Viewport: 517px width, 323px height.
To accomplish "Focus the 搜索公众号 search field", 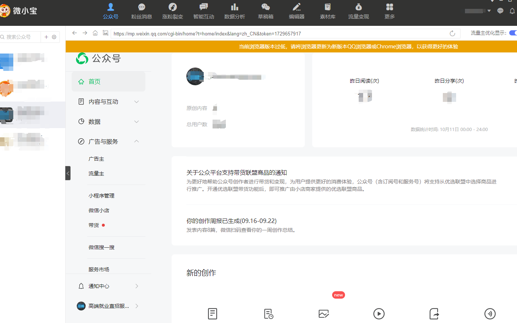I will 20,37.
